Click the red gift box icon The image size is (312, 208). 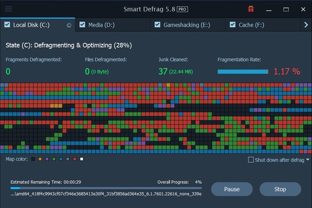click(251, 9)
